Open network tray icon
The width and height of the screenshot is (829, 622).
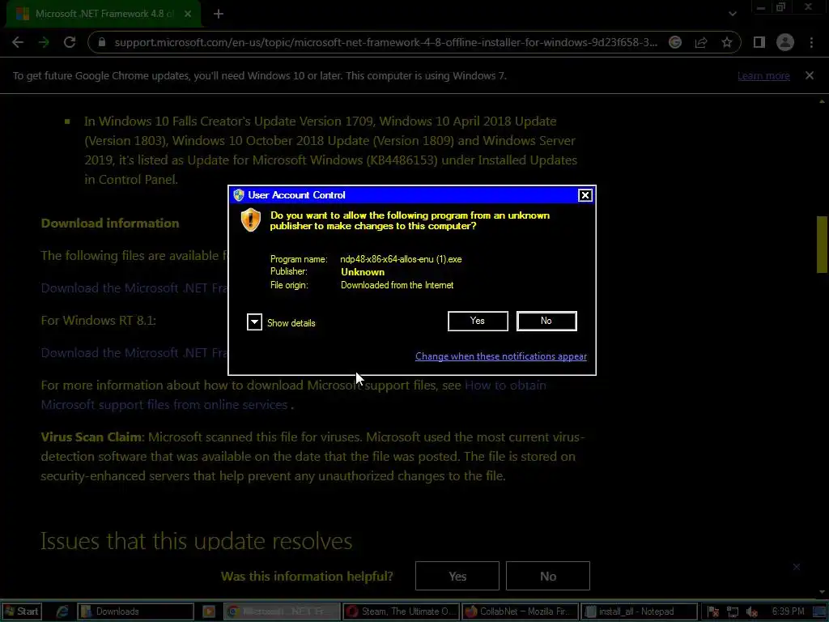[732, 612]
